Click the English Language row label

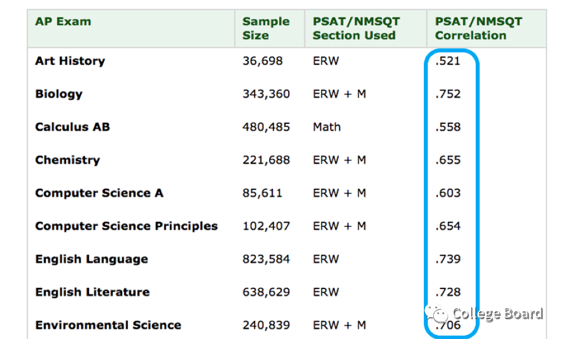coord(92,260)
